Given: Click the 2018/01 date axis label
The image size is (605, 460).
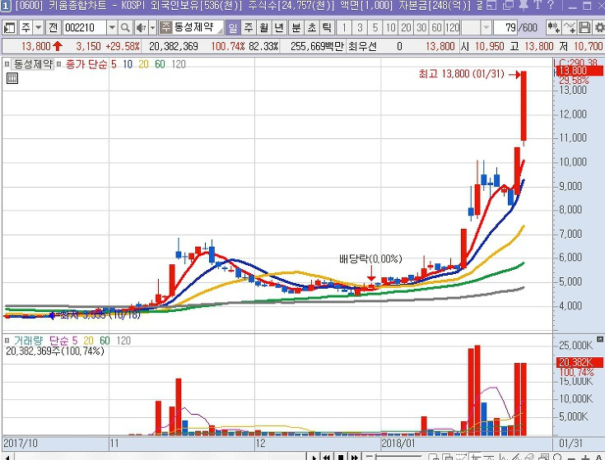Looking at the screenshot, I should [398, 443].
